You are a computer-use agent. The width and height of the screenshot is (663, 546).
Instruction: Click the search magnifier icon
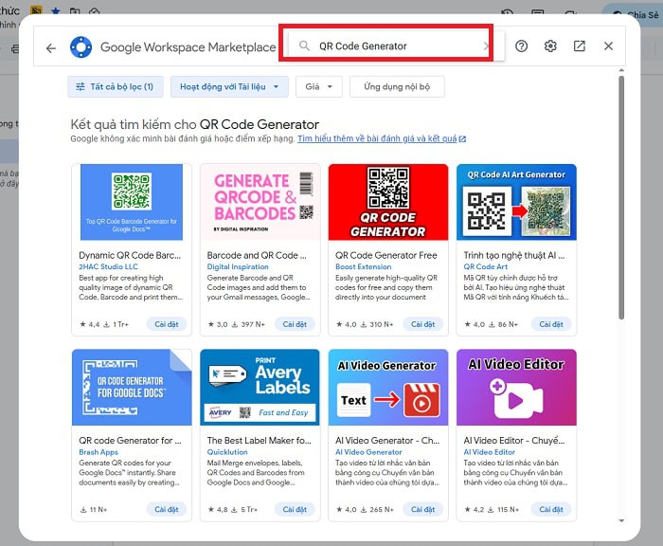[304, 45]
